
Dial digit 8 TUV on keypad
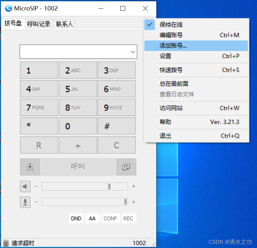(x=78, y=107)
